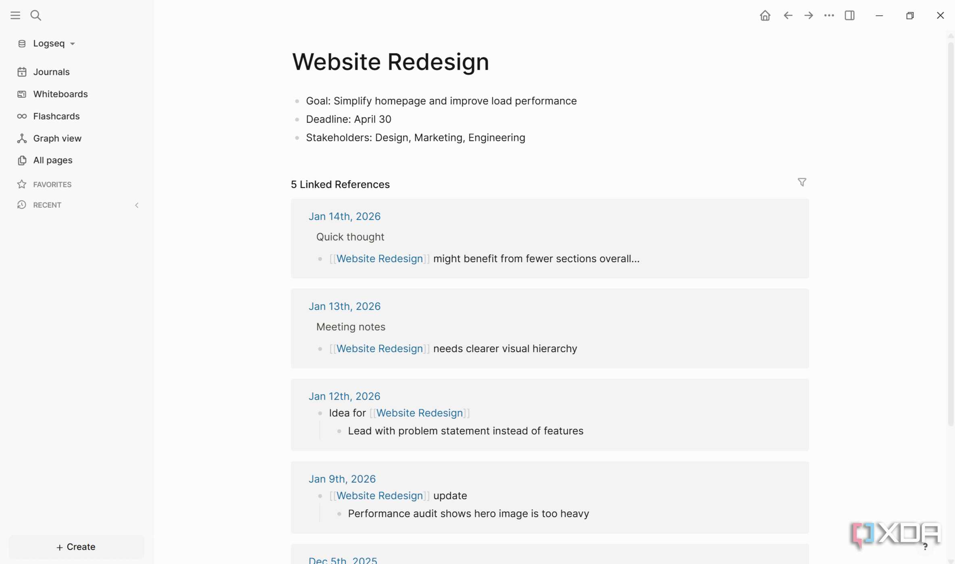955x564 pixels.
Task: Collapse the Recent section chevron
Action: [137, 205]
